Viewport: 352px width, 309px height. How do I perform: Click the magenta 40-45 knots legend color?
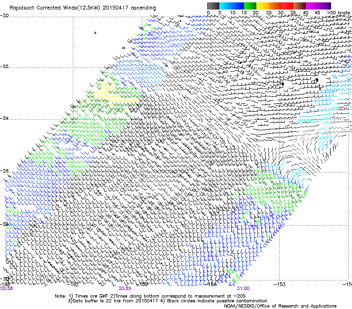pyautogui.click(x=312, y=6)
